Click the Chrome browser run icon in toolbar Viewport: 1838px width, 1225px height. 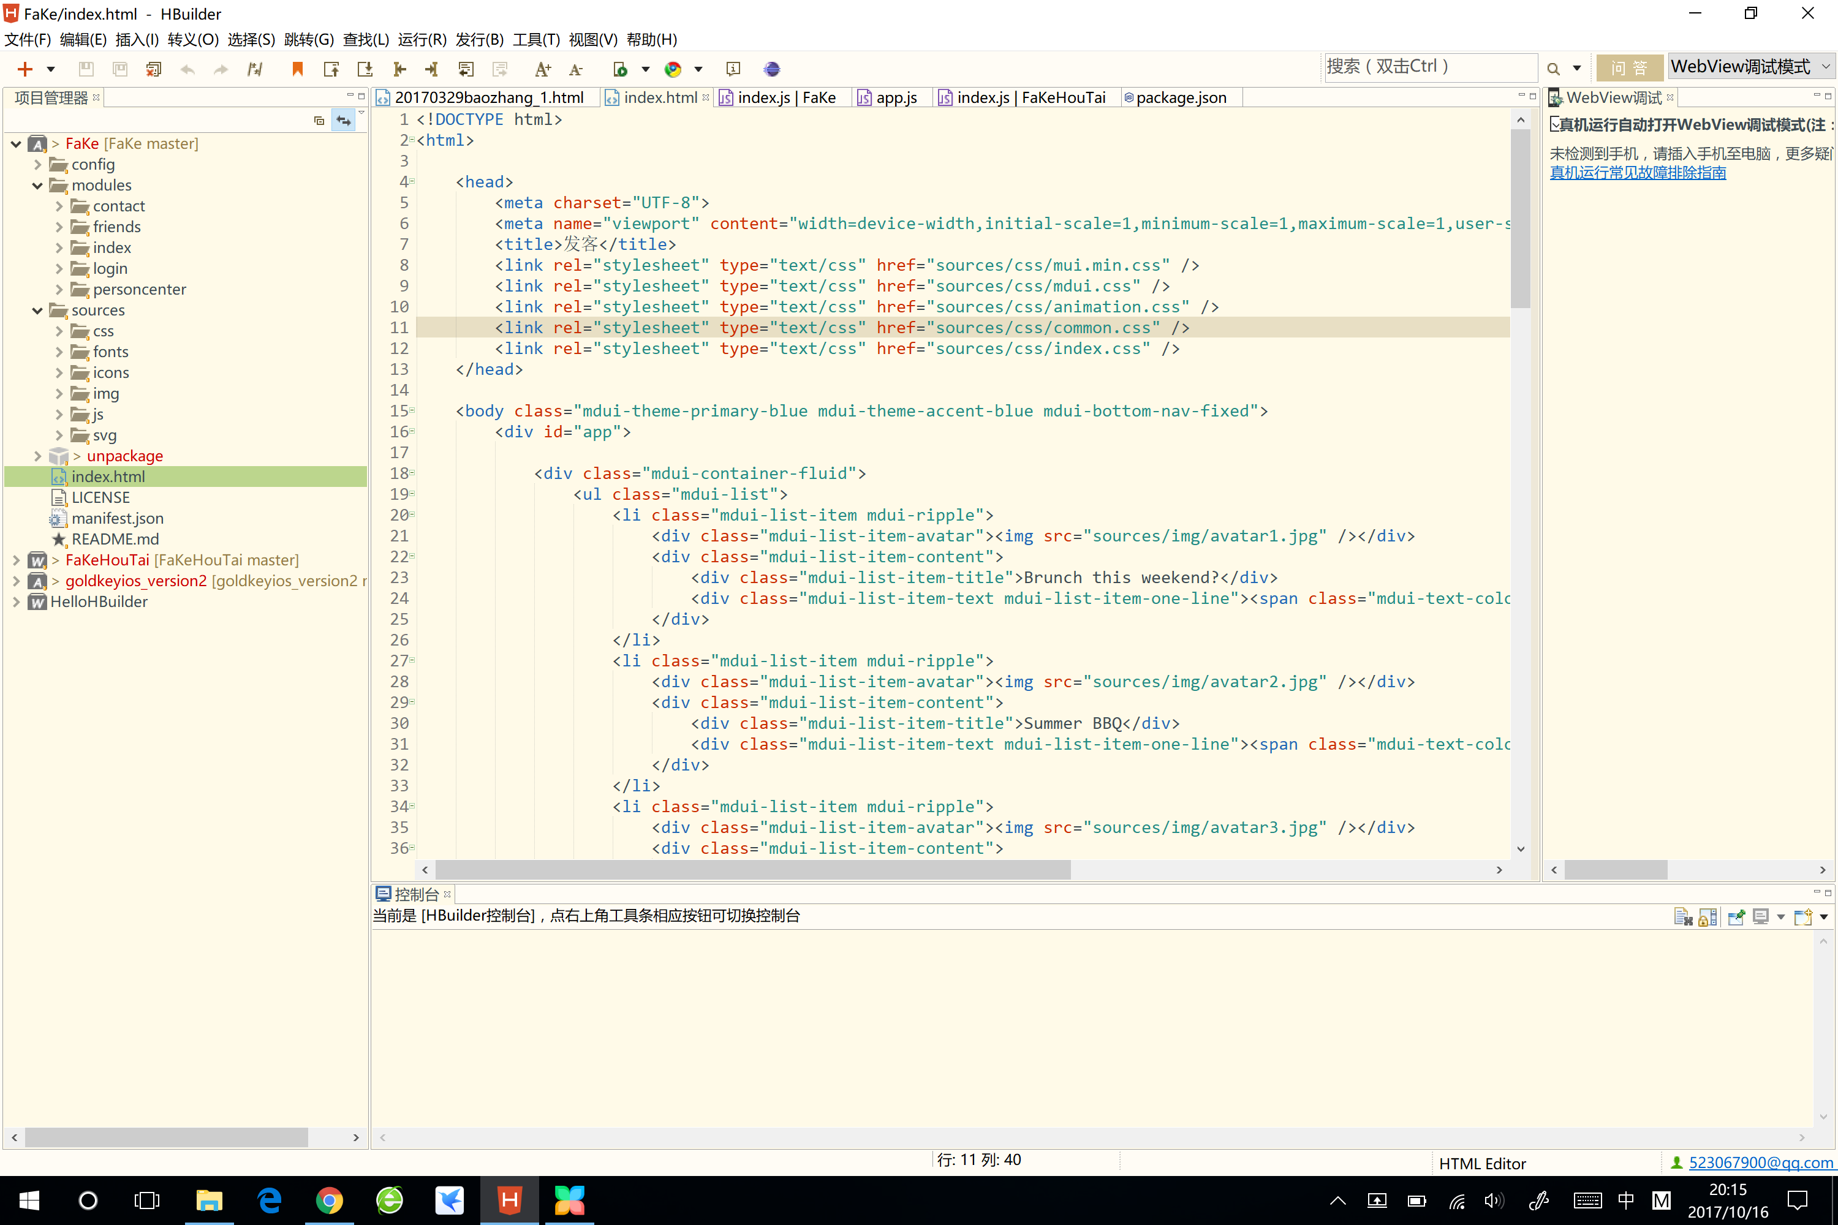coord(673,70)
